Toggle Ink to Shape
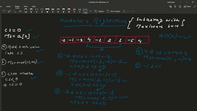 pyautogui.click(x=113, y=11)
